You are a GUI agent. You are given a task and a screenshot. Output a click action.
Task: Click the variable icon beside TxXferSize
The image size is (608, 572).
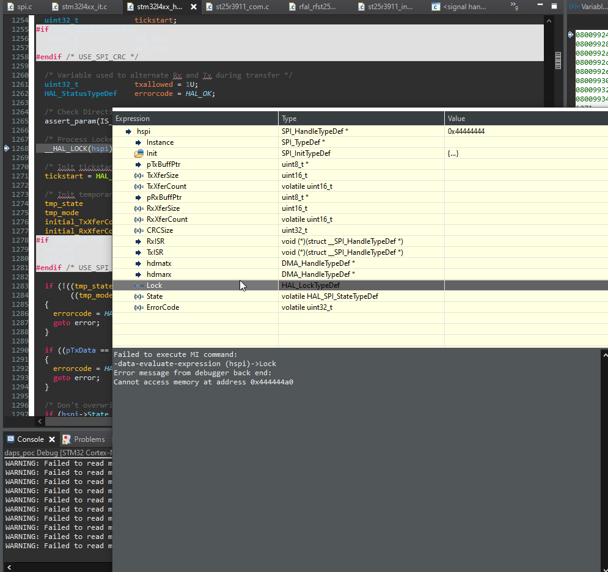139,175
